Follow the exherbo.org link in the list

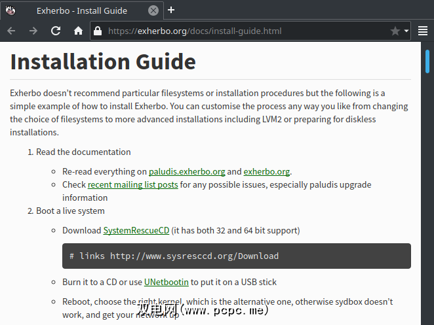coord(266,171)
